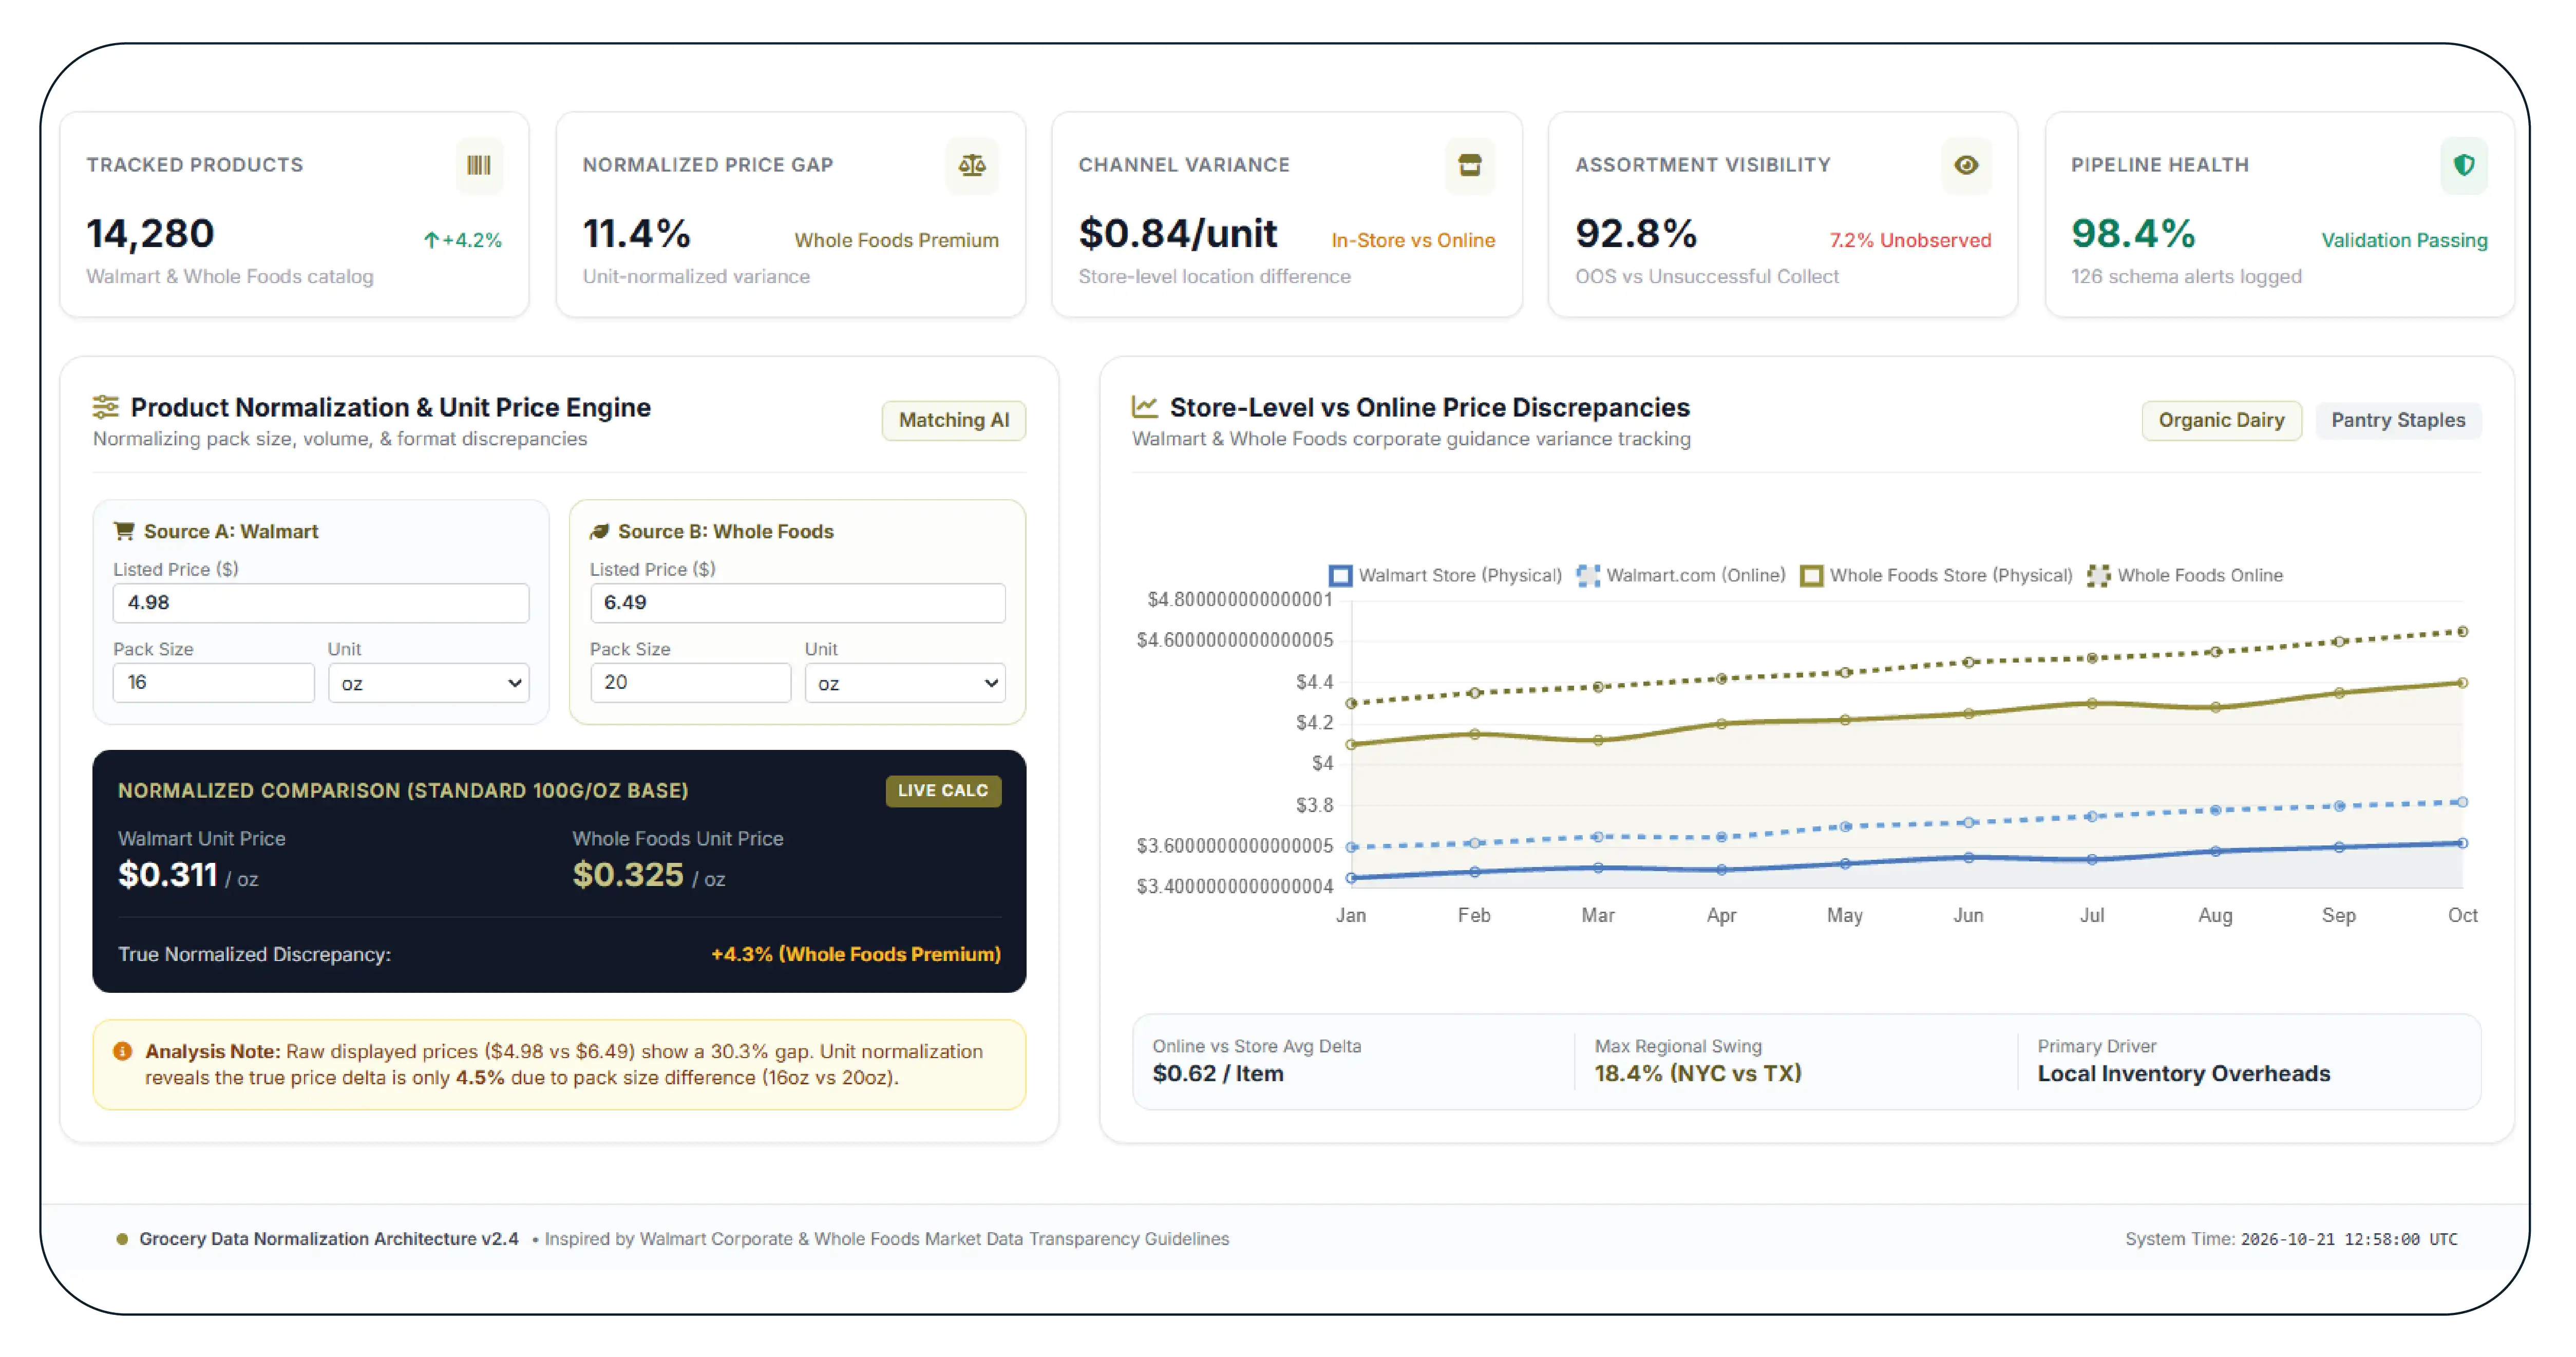Image resolution: width=2576 pixels, height=1357 pixels.
Task: Select the Organic Dairy tab
Action: coord(2221,420)
